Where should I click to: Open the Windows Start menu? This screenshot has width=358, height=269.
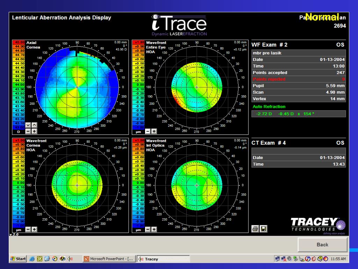(18, 259)
